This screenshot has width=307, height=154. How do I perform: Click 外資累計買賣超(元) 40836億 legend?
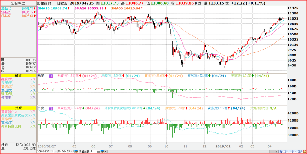(x=132, y=108)
